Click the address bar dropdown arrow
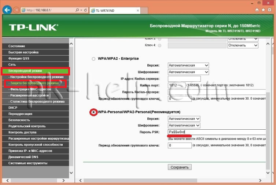 81,10
